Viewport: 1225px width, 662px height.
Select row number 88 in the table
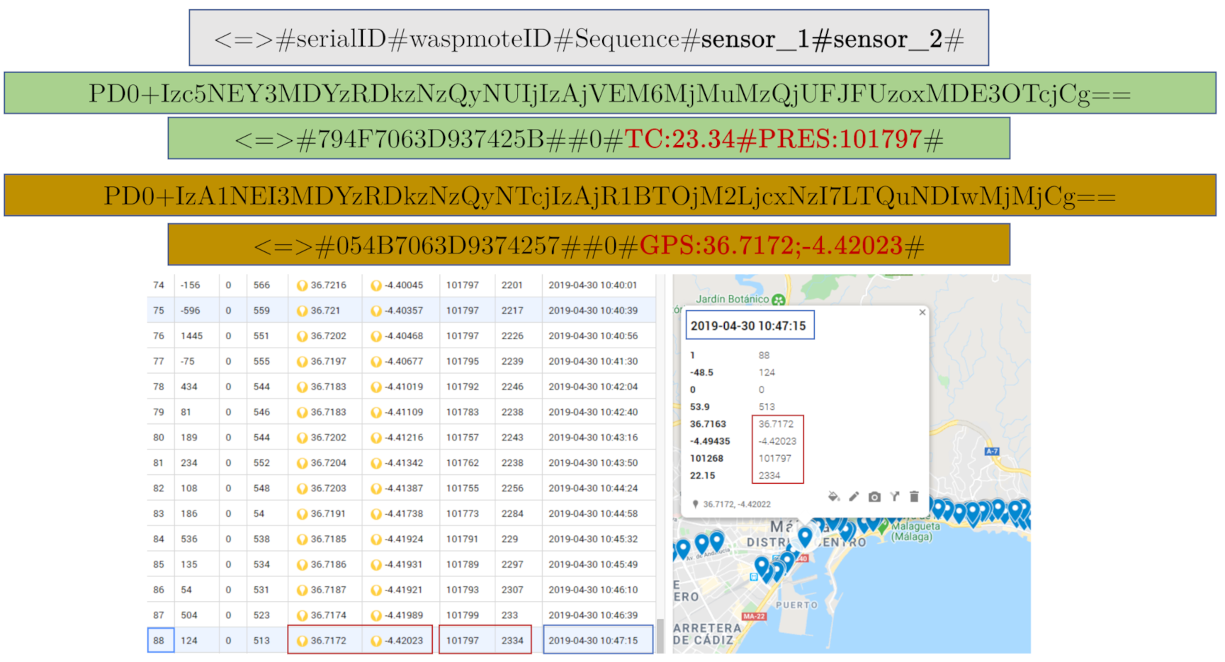click(x=159, y=641)
